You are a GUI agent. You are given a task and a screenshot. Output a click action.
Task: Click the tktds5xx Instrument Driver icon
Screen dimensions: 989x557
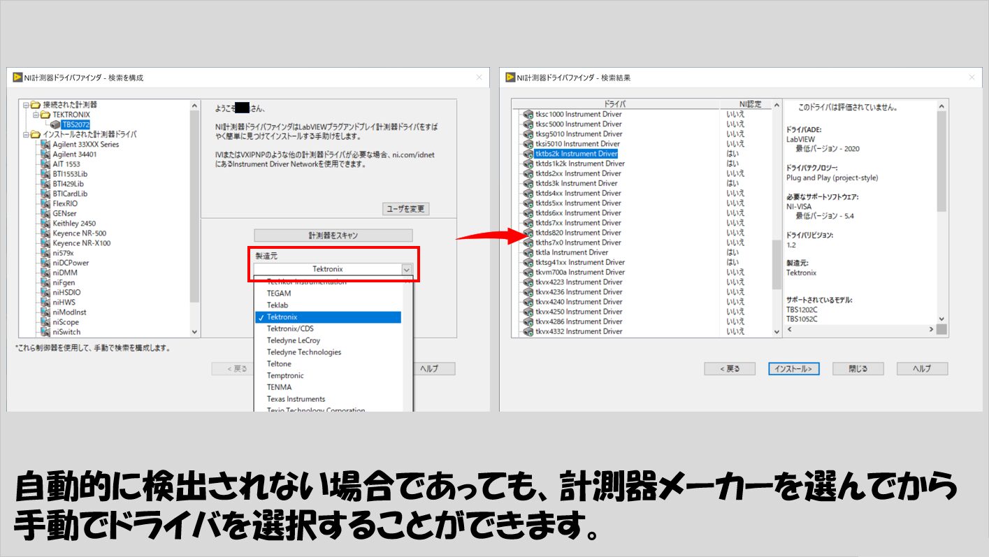[x=528, y=203]
